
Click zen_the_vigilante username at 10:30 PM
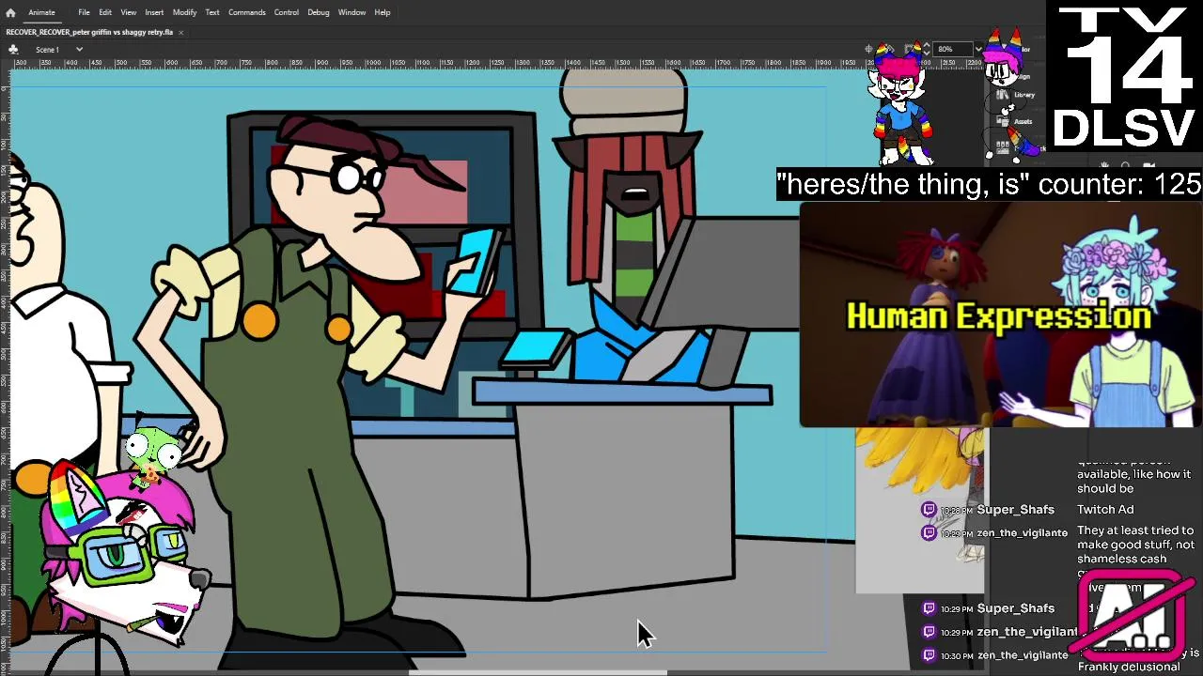[x=1023, y=655]
